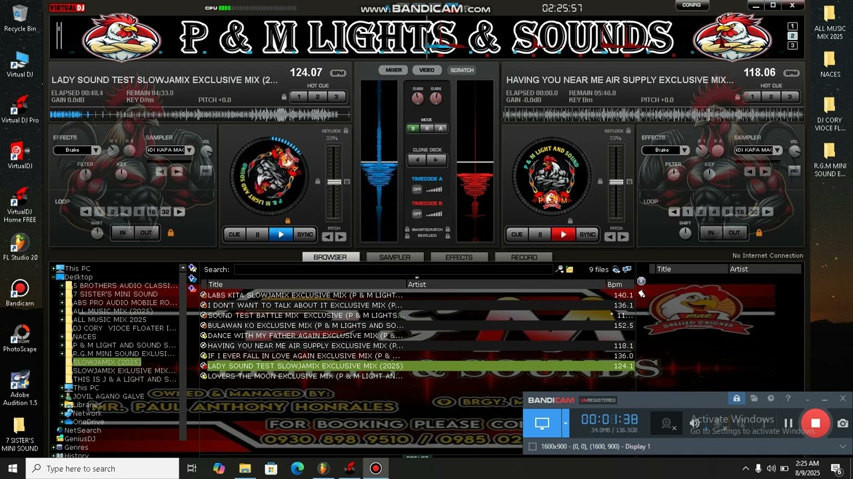Switch to the MIXER panel
The height and width of the screenshot is (479, 853).
[x=393, y=70]
